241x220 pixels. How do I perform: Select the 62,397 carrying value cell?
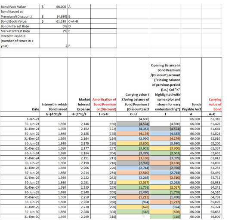(212, 148)
